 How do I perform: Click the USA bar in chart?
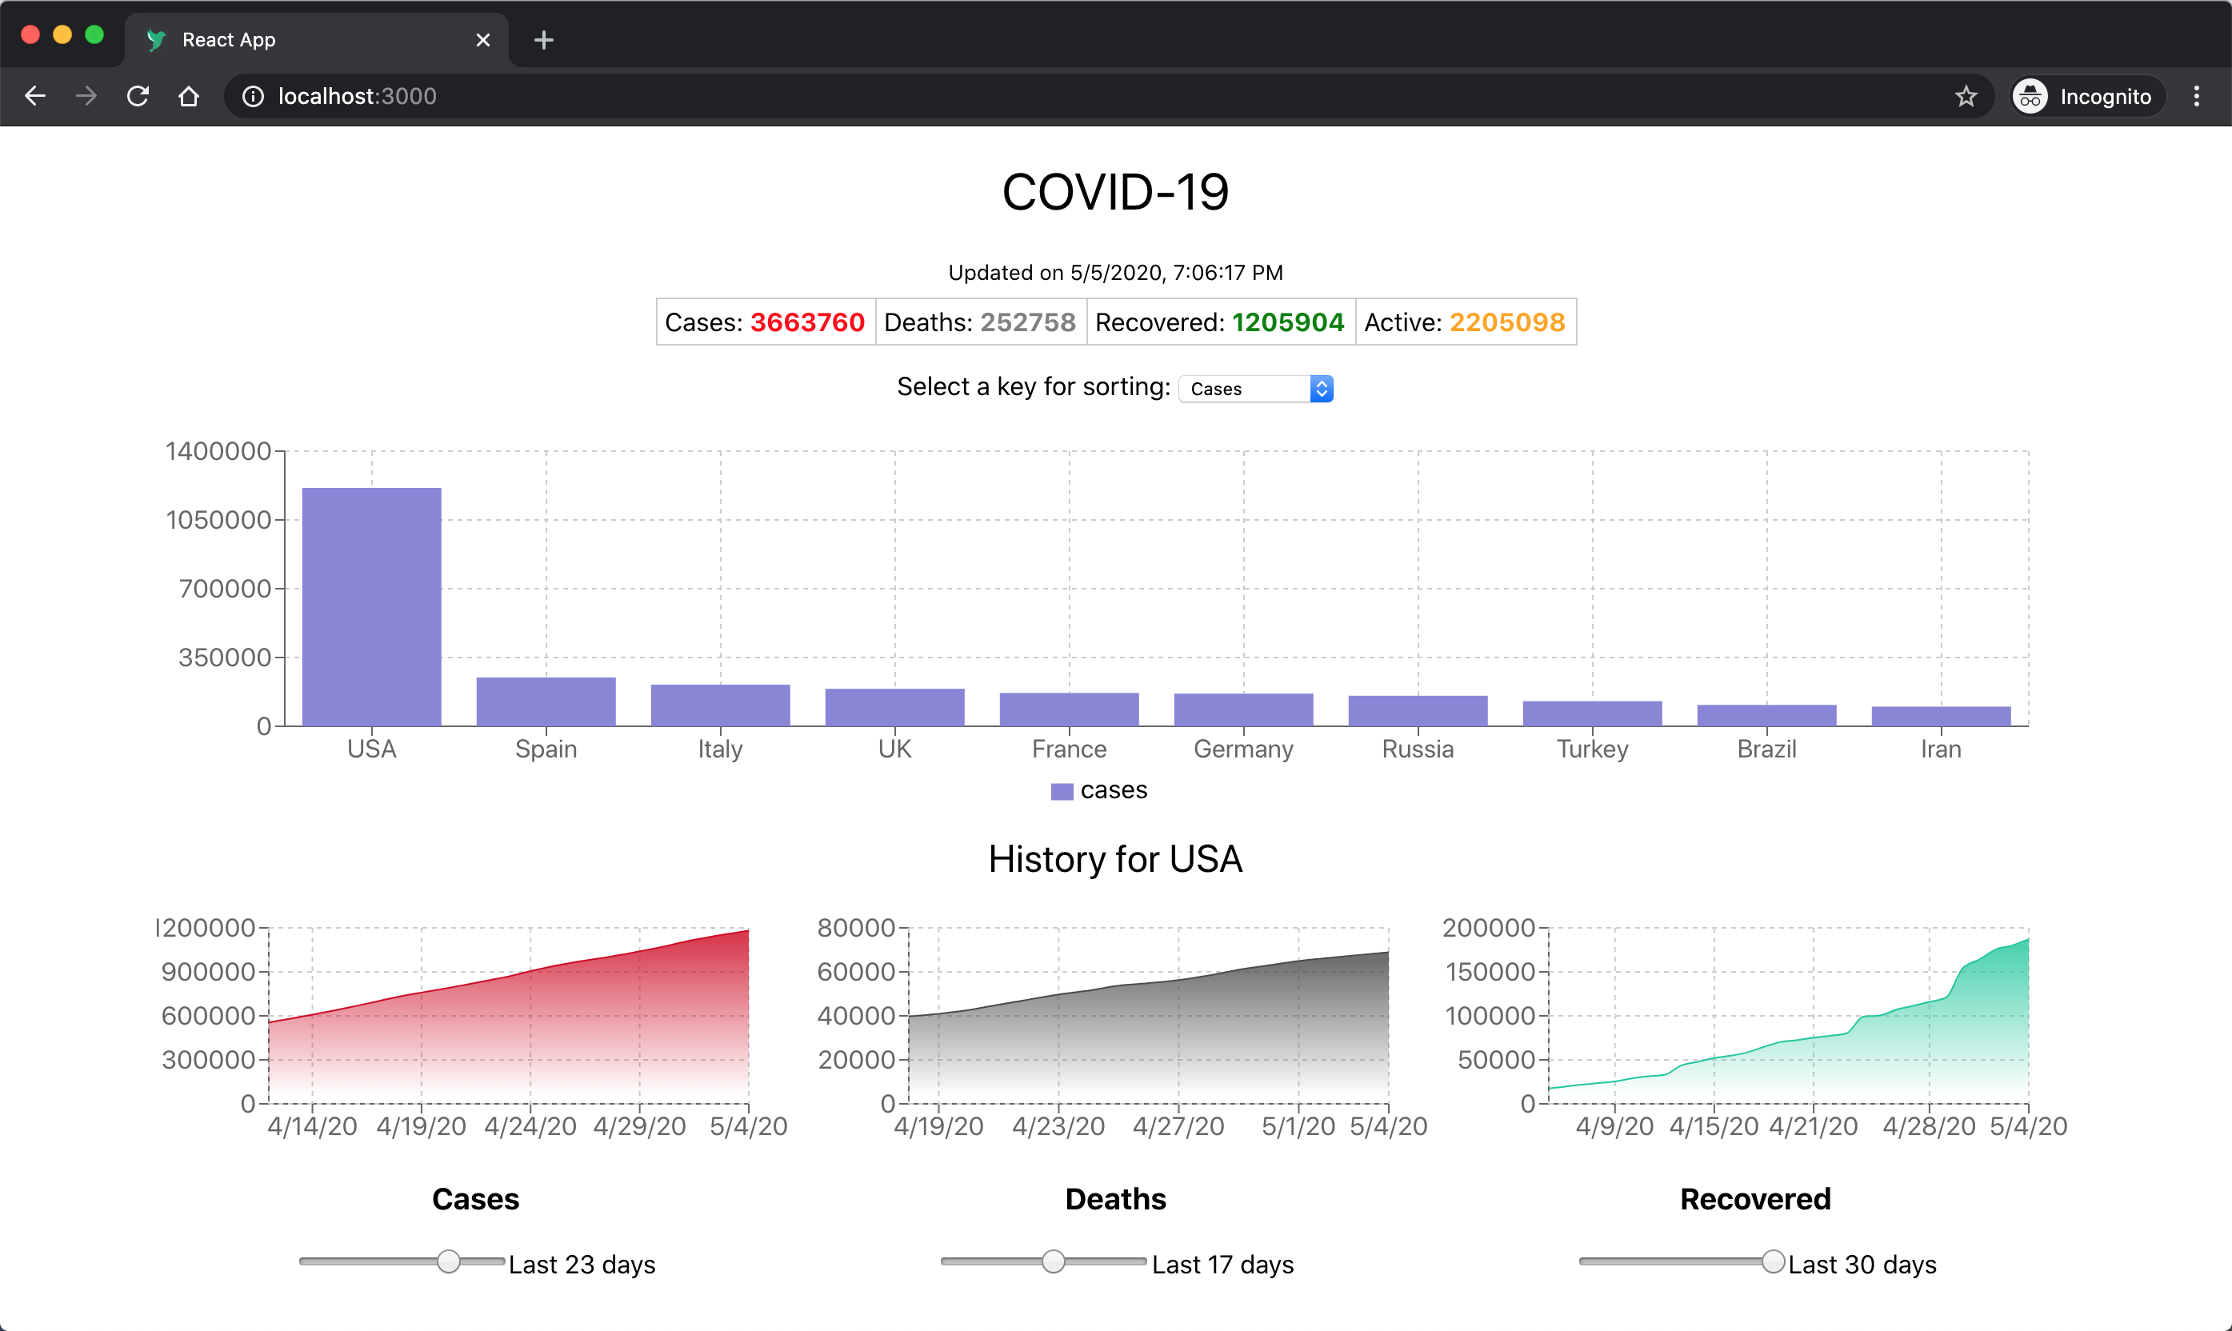click(371, 606)
